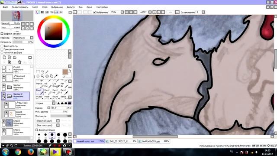The image size is (277, 156).
Task: Open the Простой круг brush shape dropdown
Action: click(58, 120)
